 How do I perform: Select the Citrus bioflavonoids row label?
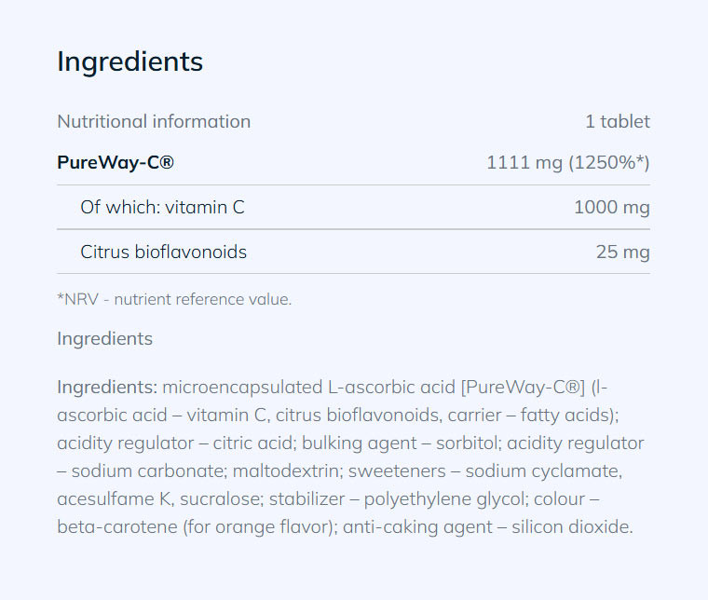163,252
